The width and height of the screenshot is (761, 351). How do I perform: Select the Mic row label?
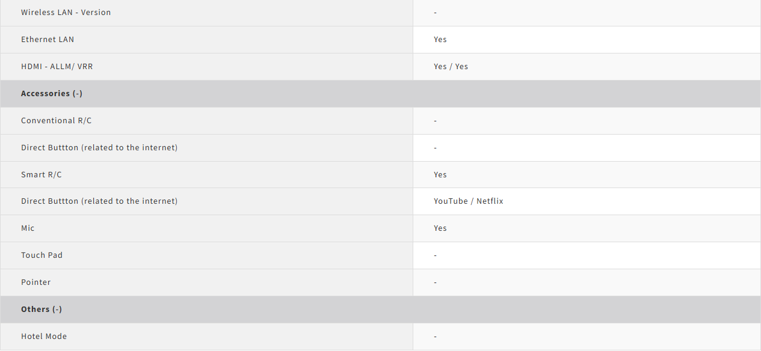pyautogui.click(x=28, y=228)
